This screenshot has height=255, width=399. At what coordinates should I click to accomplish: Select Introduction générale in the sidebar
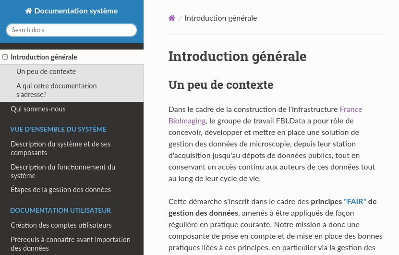[x=44, y=57]
